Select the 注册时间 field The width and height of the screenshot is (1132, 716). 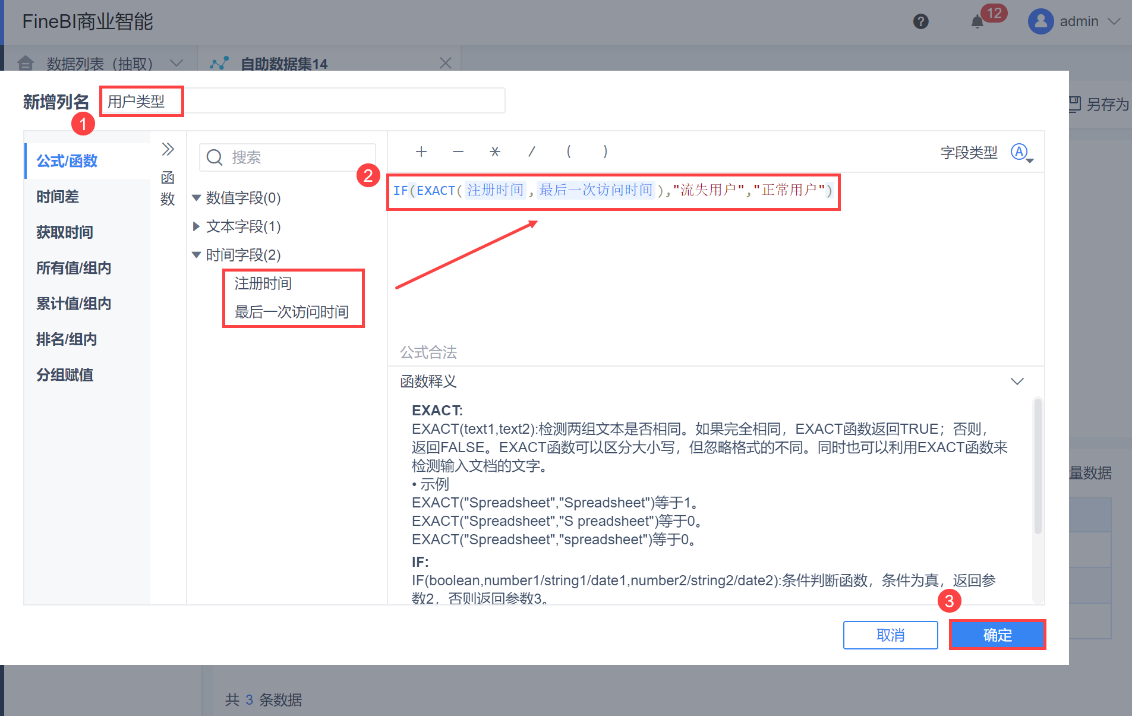(x=263, y=283)
